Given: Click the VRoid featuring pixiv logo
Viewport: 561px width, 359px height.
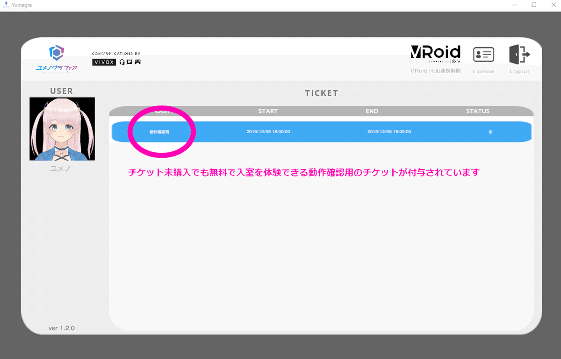Looking at the screenshot, I should [x=435, y=53].
